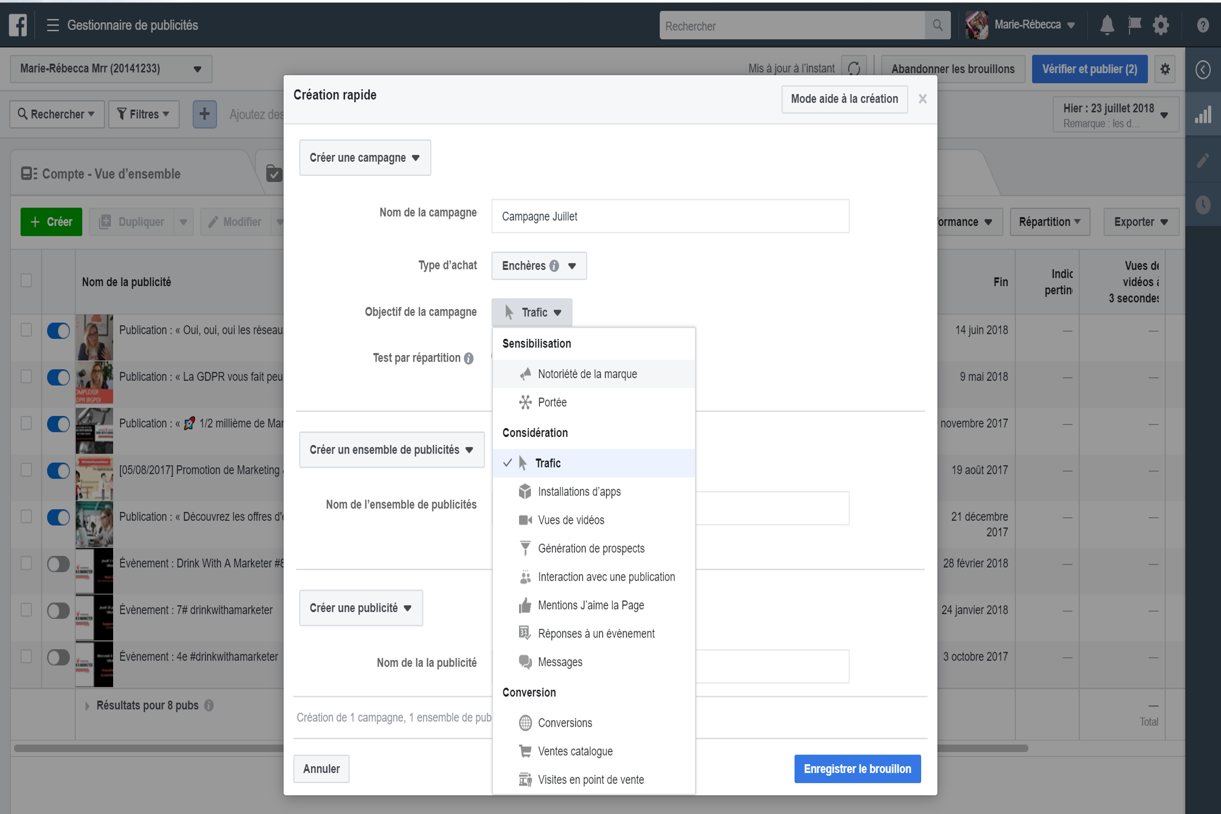This screenshot has width=1221, height=814.
Task: Toggle off the 'Oui, oui, oui les réseaux' ad
Action: pos(58,331)
